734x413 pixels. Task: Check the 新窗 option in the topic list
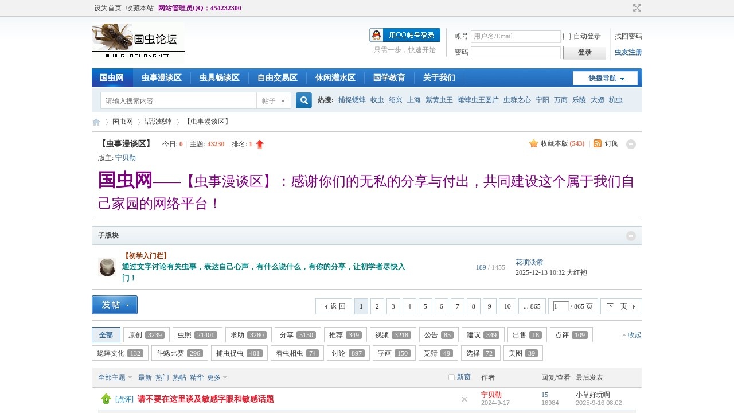451,377
